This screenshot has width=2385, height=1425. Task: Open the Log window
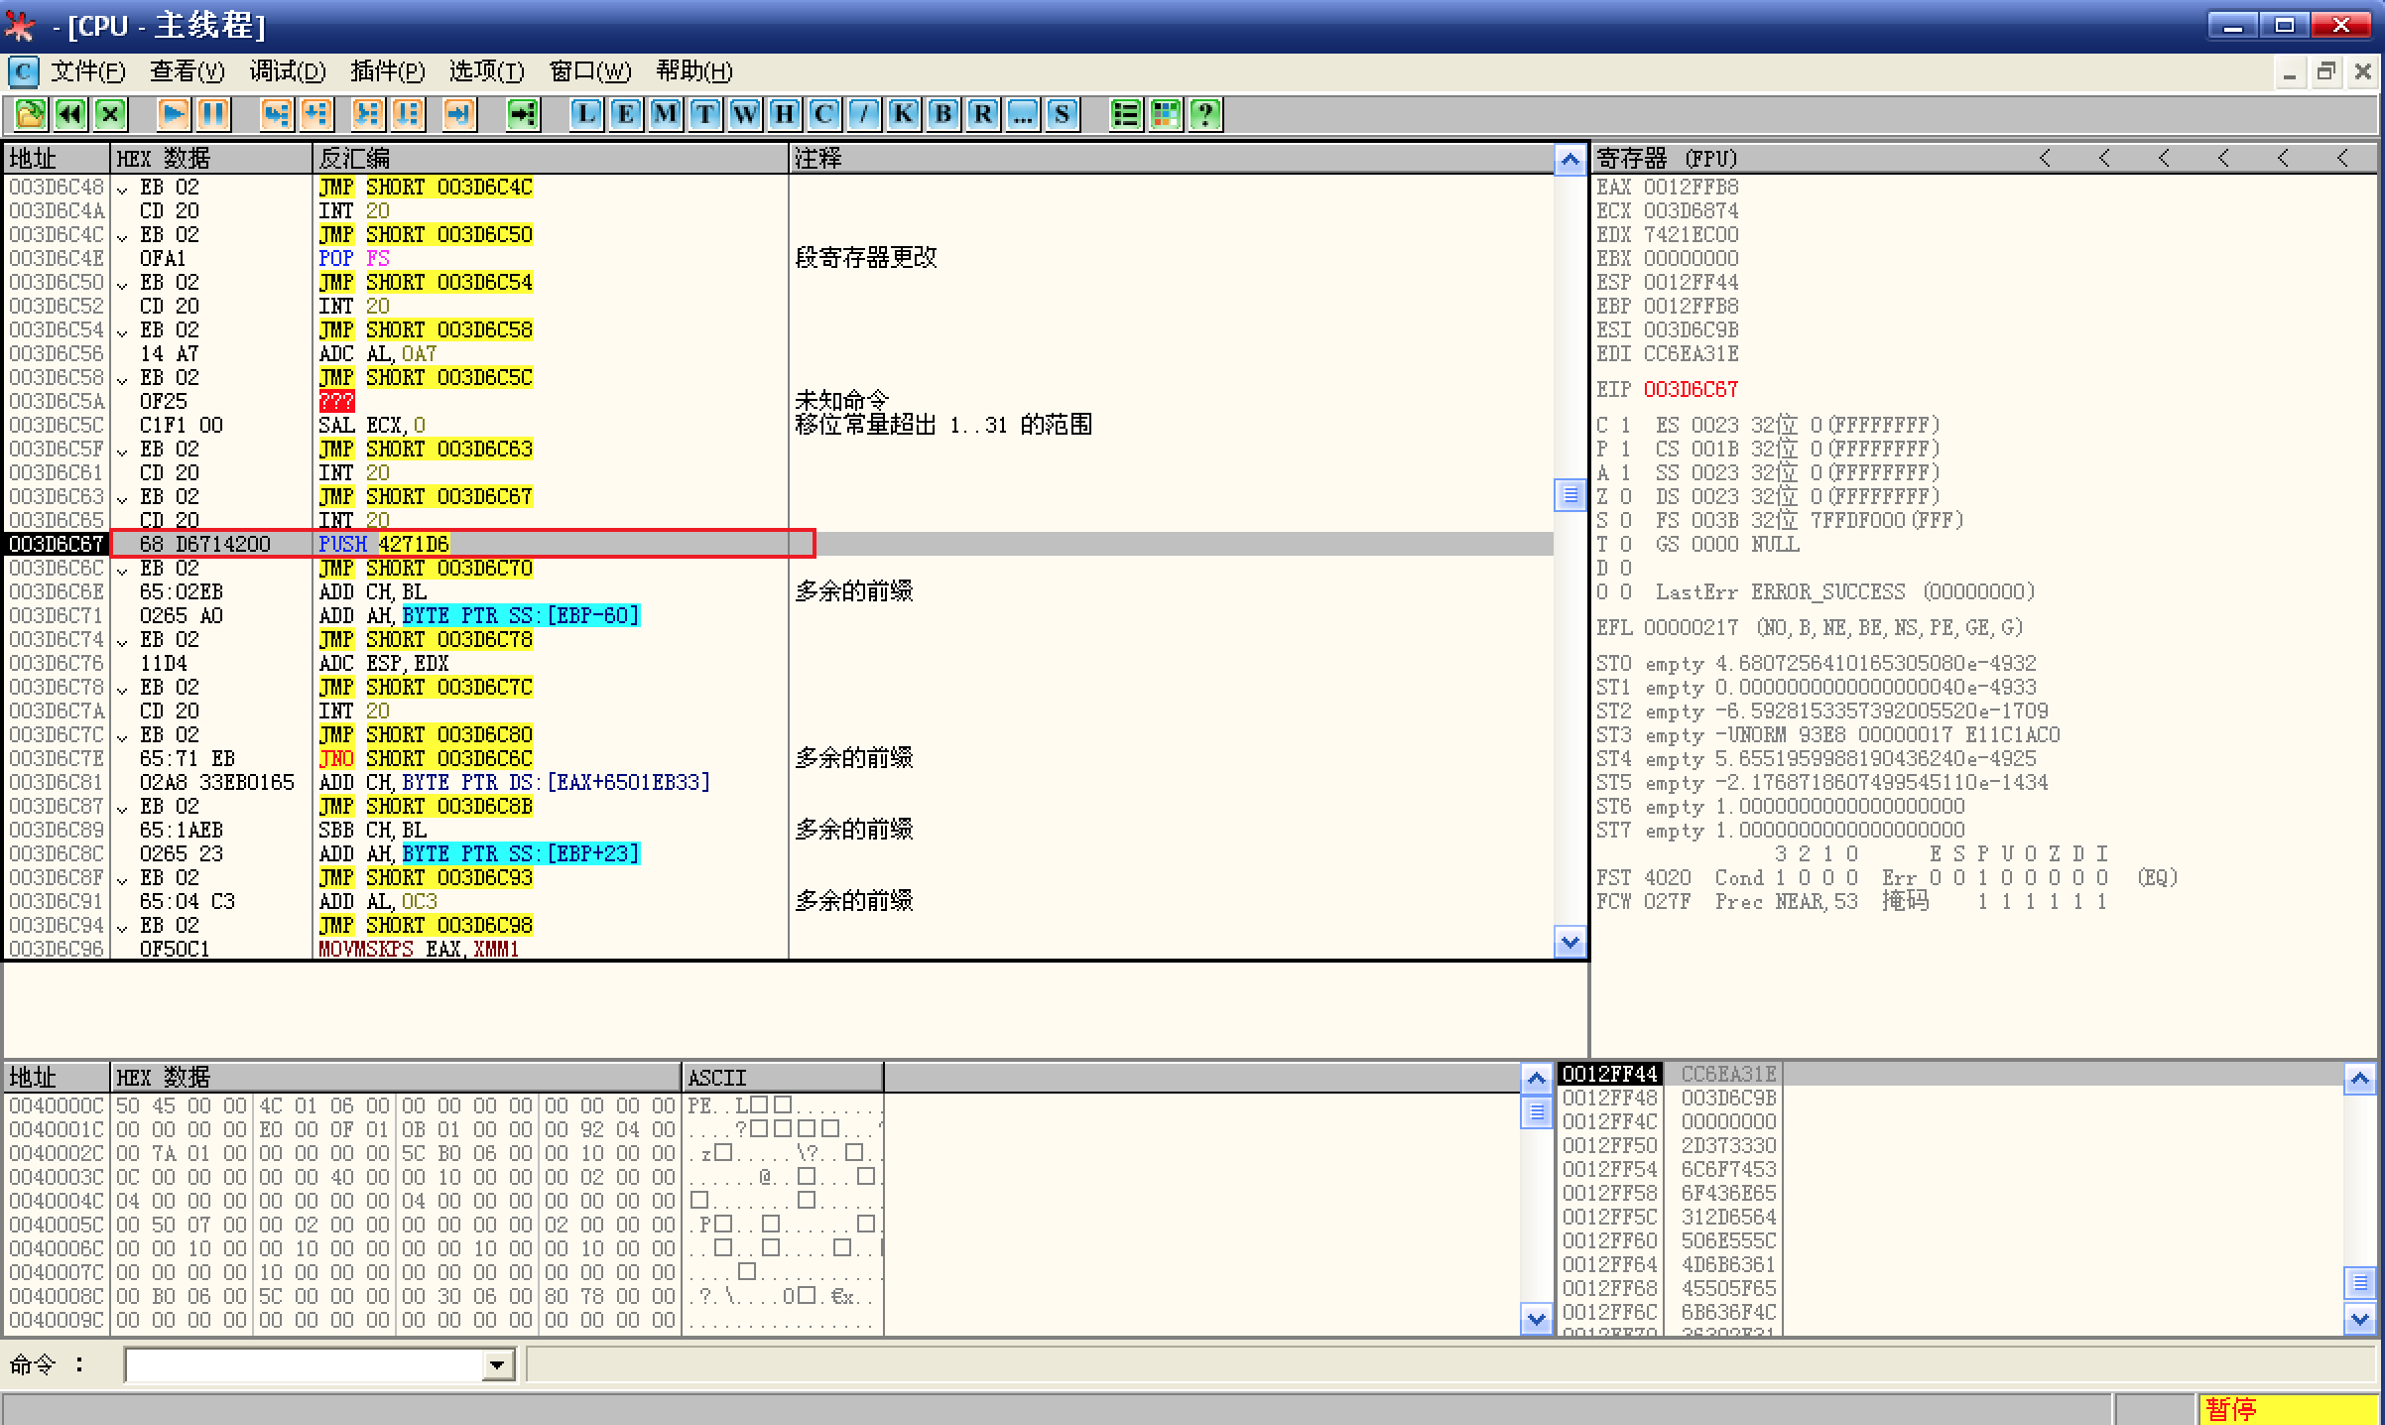click(x=586, y=114)
